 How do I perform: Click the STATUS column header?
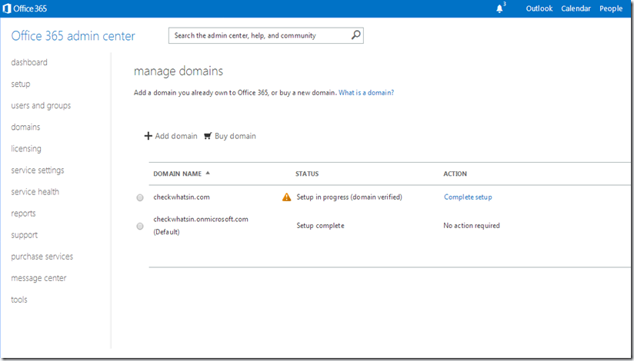coord(307,174)
